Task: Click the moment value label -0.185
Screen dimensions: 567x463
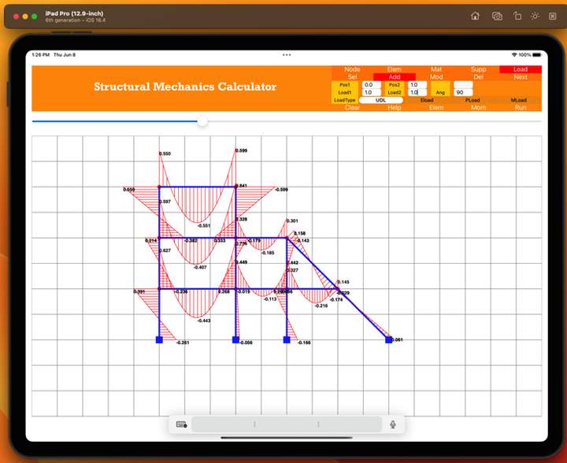Action: coord(268,253)
